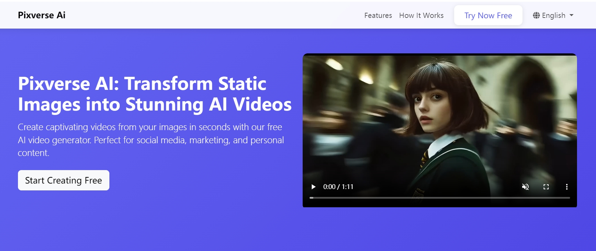Screen dimensions: 596x251
Task: Seek to the middle of the video progress bar
Action: [x=440, y=198]
